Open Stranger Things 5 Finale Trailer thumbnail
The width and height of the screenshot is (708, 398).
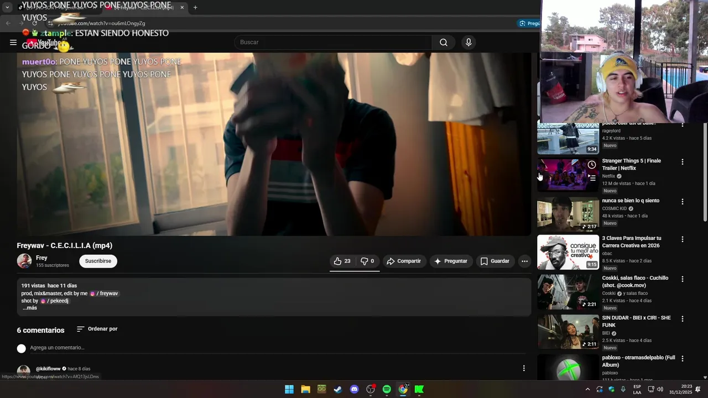(568, 175)
